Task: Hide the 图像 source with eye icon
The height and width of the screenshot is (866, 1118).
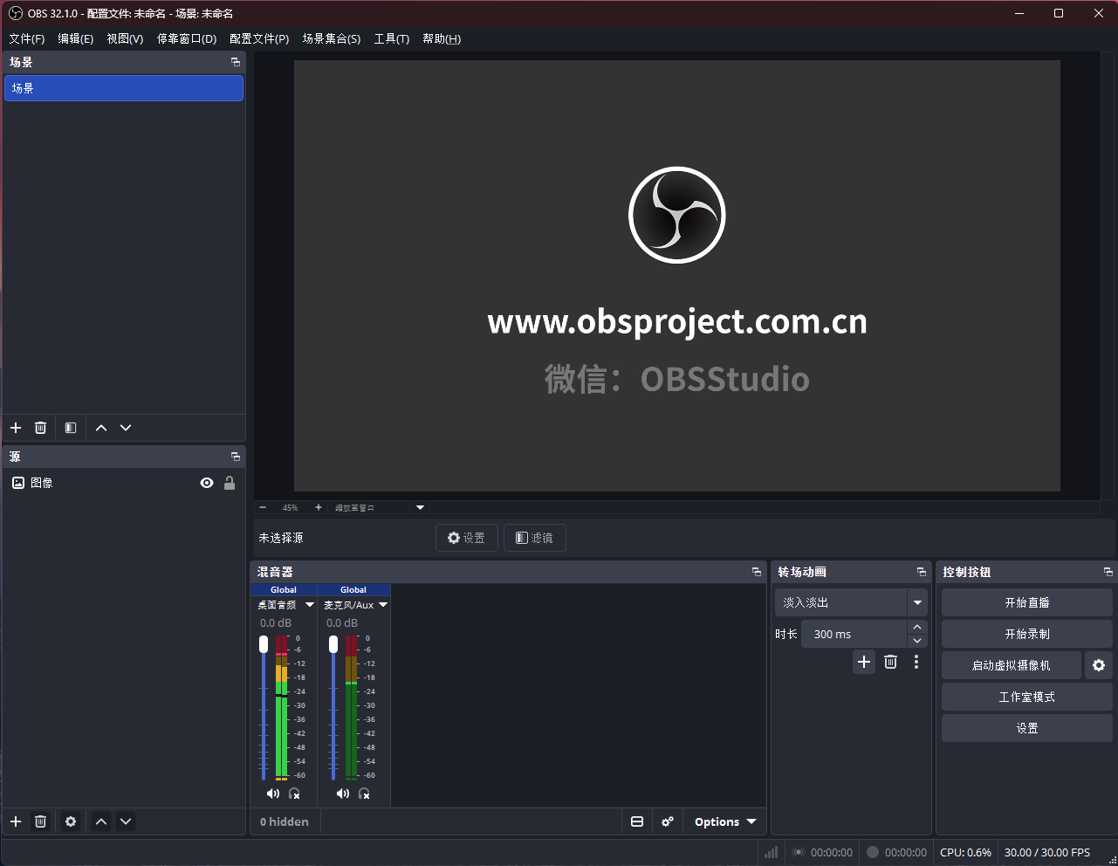Action: tap(207, 483)
